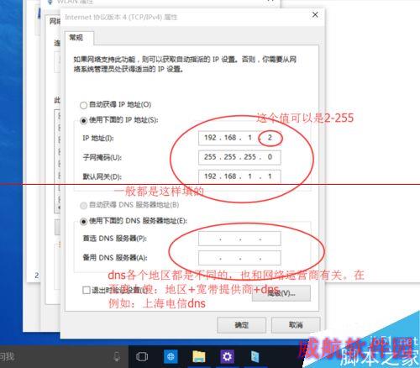Screen dimensions: 420x368
Task: Open File Explorer from the taskbar
Action: point(199,357)
